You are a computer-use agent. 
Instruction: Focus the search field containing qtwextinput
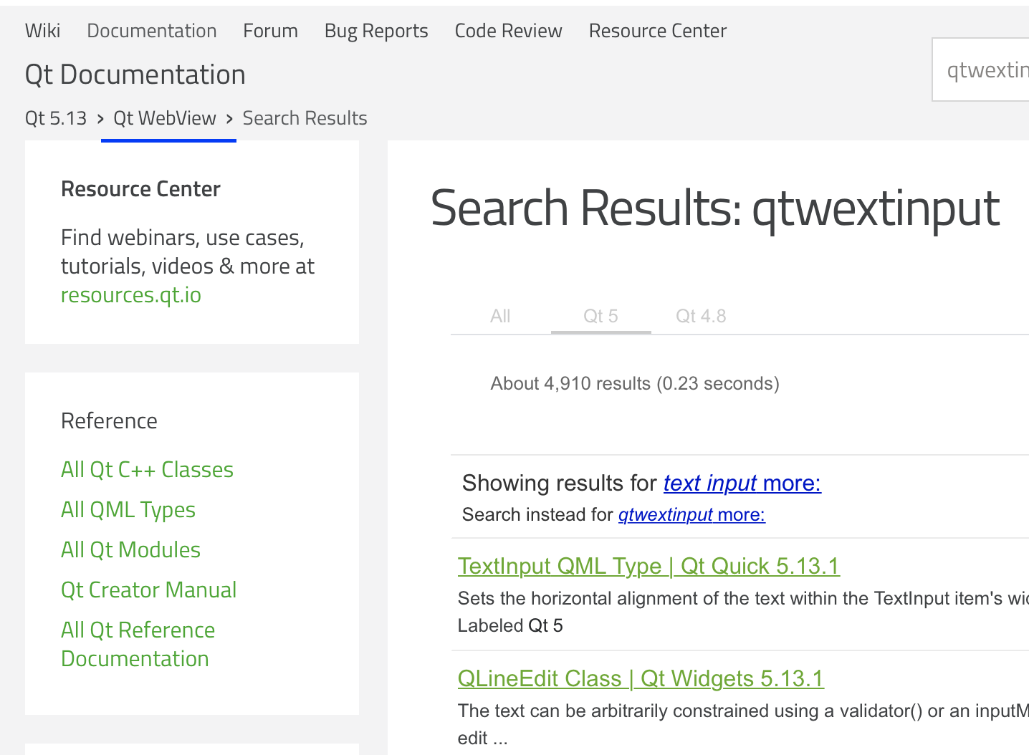pyautogui.click(x=980, y=69)
